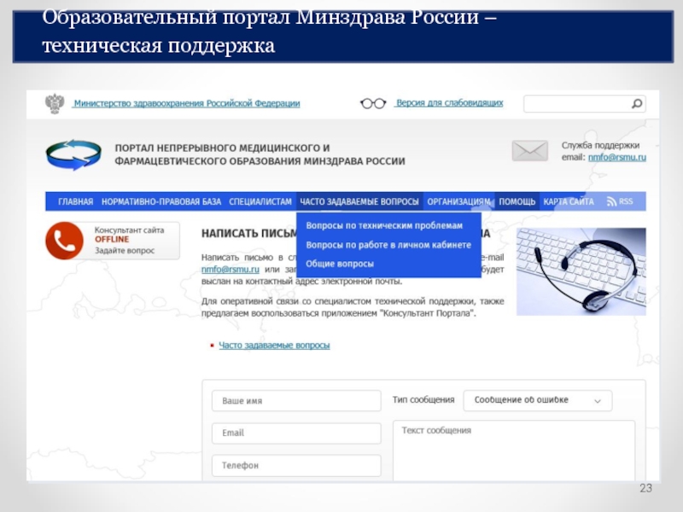Open the Часто задаваемые вопросы bullet link
Screen dimensions: 683x512
pyautogui.click(x=274, y=346)
